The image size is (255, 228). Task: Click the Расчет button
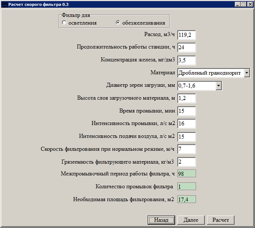[221, 220]
